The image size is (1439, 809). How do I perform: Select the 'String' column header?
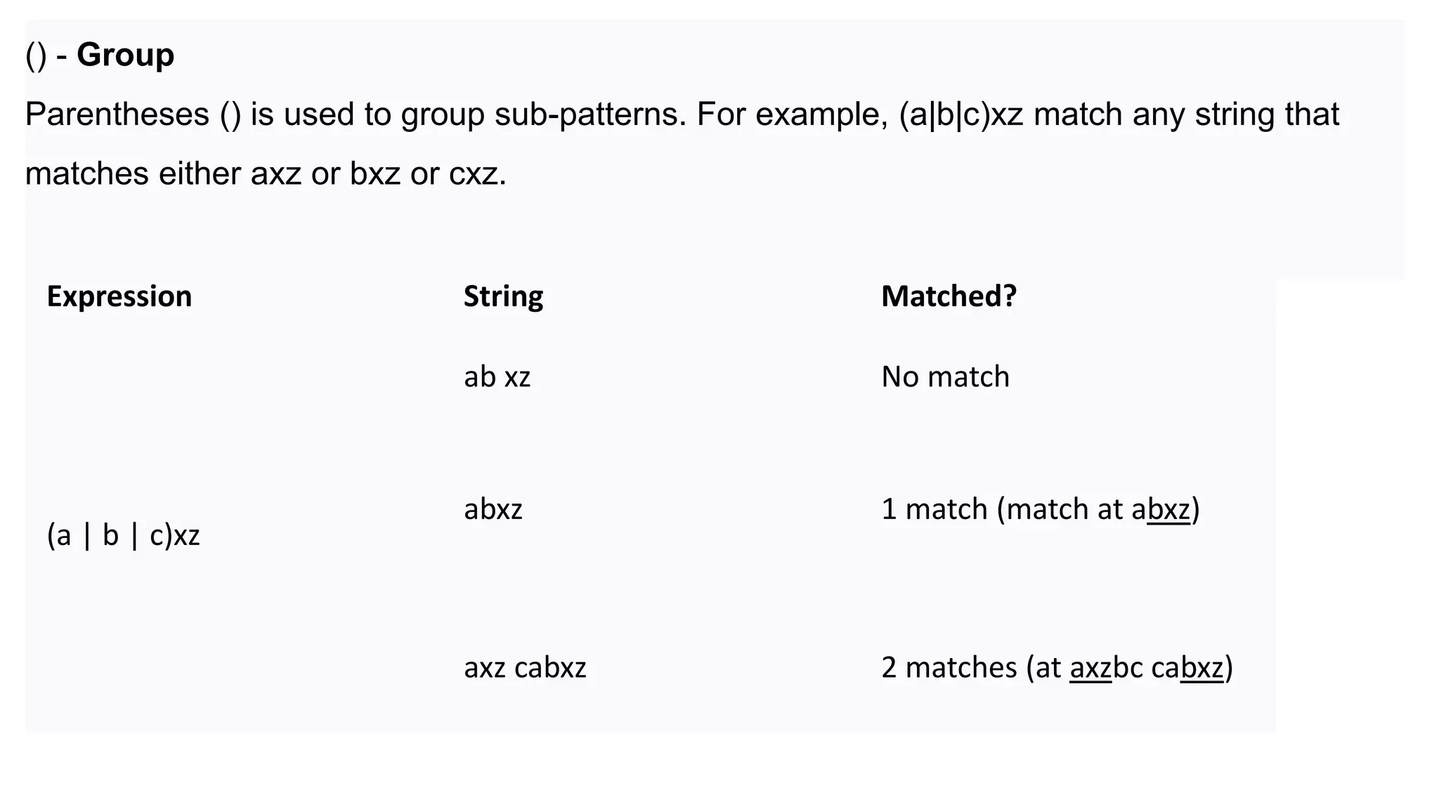pyautogui.click(x=503, y=296)
